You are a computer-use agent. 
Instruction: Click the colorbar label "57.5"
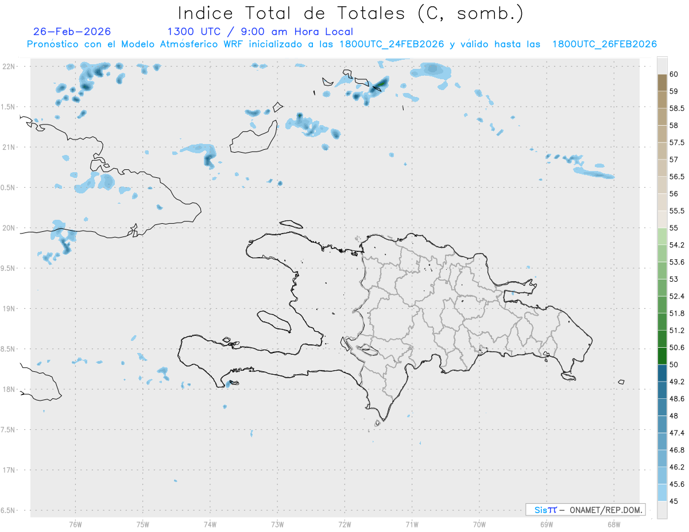click(677, 142)
